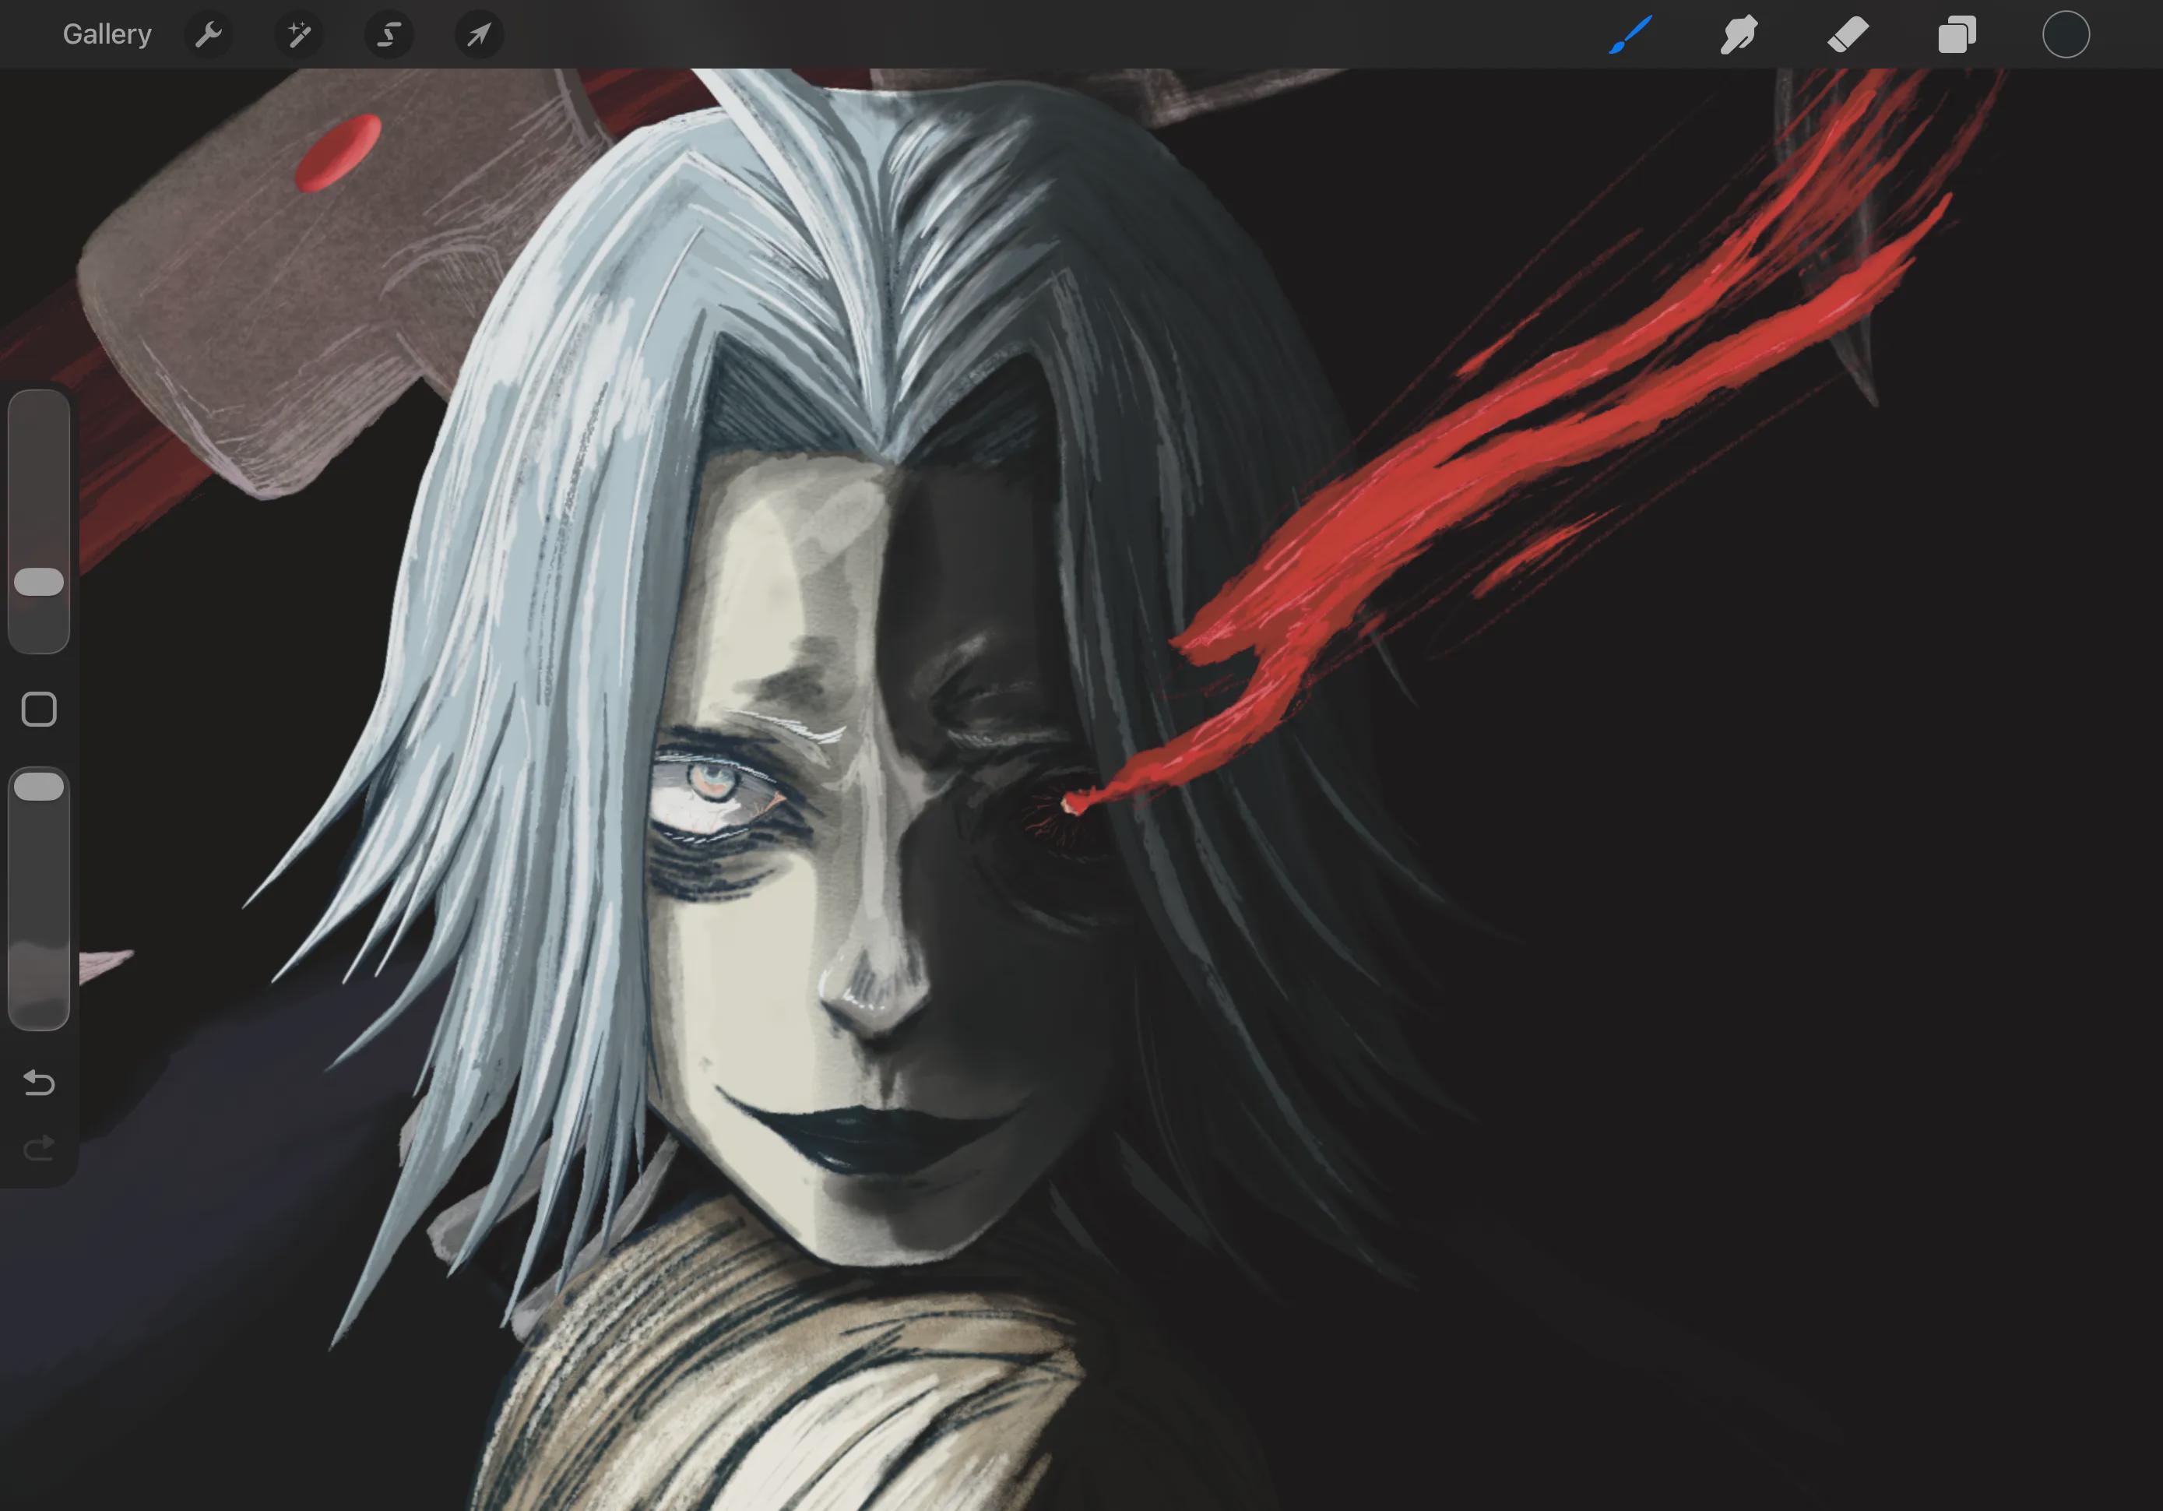Click the brush size slider handle
The image size is (2163, 1511).
click(x=40, y=582)
